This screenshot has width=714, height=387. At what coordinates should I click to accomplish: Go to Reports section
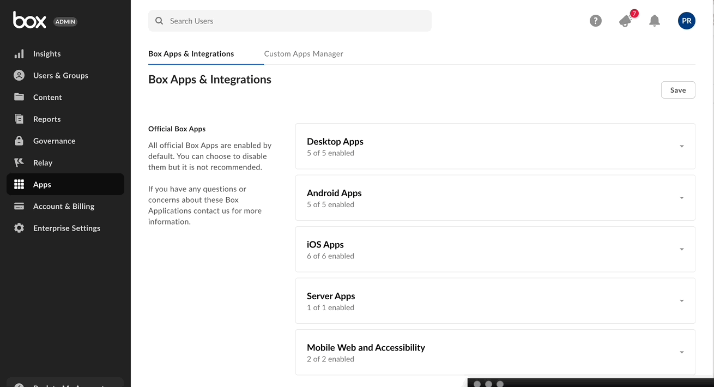(x=65, y=119)
